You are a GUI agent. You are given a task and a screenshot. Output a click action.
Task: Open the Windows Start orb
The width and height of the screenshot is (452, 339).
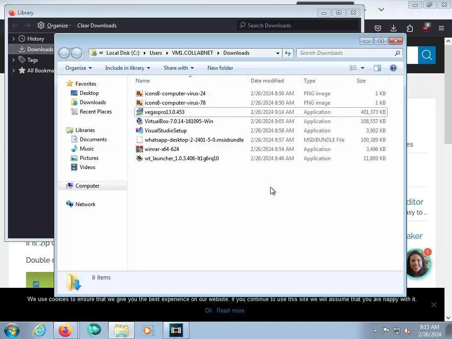12,330
